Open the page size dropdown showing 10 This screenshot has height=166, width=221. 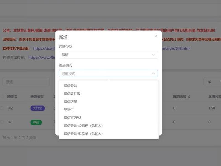(212, 82)
